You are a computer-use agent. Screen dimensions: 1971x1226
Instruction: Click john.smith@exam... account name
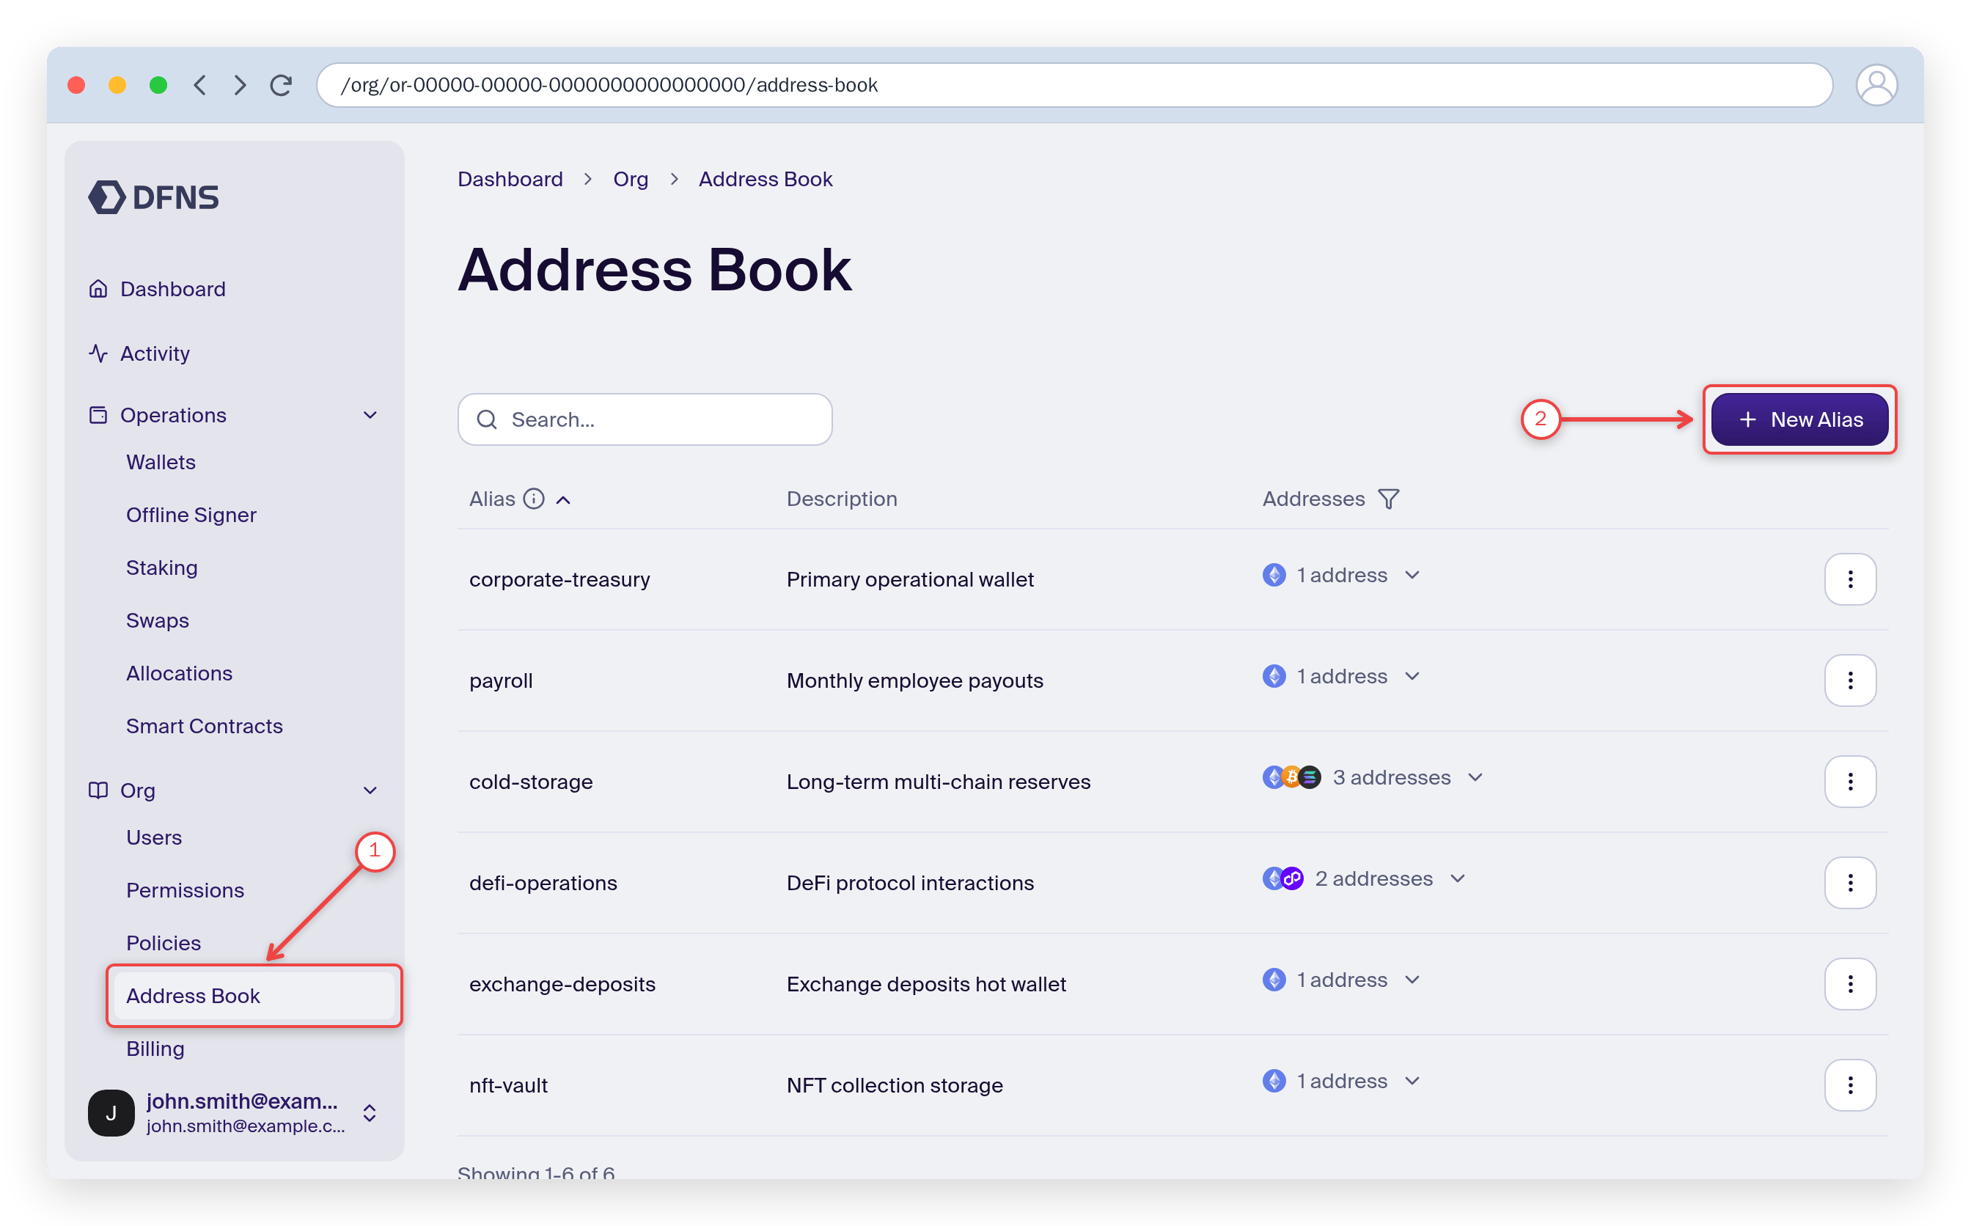pos(242,1101)
